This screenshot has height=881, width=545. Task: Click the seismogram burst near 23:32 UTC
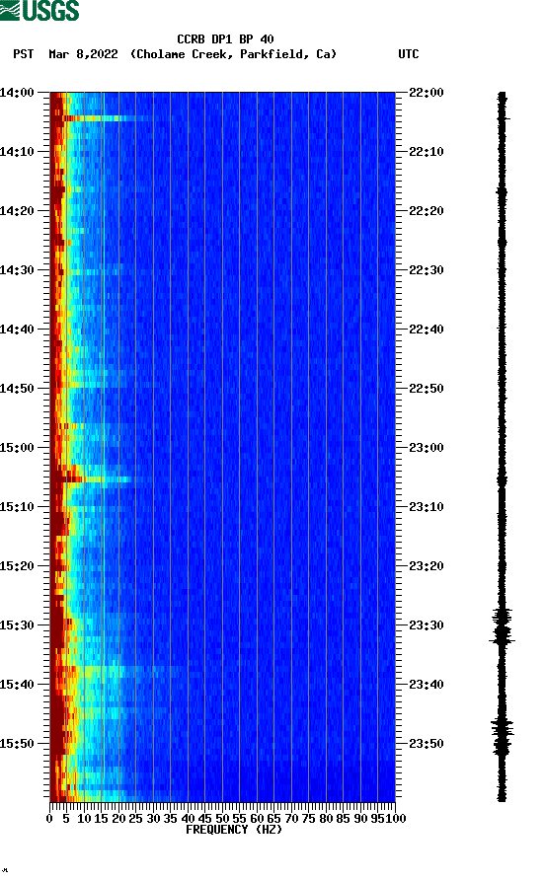[x=502, y=627]
